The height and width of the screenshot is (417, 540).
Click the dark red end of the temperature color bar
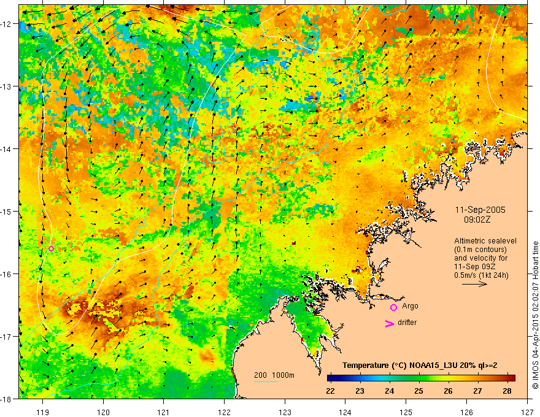click(512, 378)
